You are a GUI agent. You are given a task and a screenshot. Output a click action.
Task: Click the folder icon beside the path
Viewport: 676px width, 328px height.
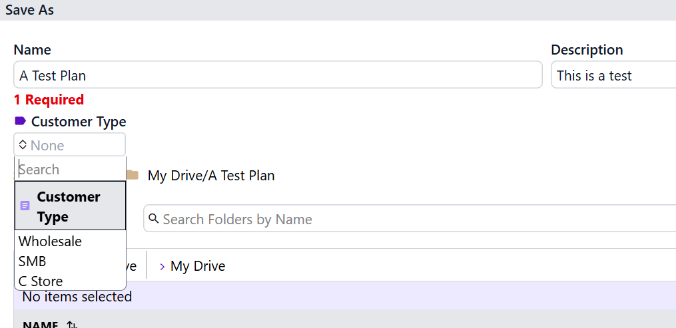(133, 176)
